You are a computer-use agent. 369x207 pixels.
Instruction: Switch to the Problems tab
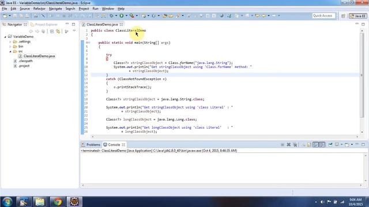(x=91, y=144)
